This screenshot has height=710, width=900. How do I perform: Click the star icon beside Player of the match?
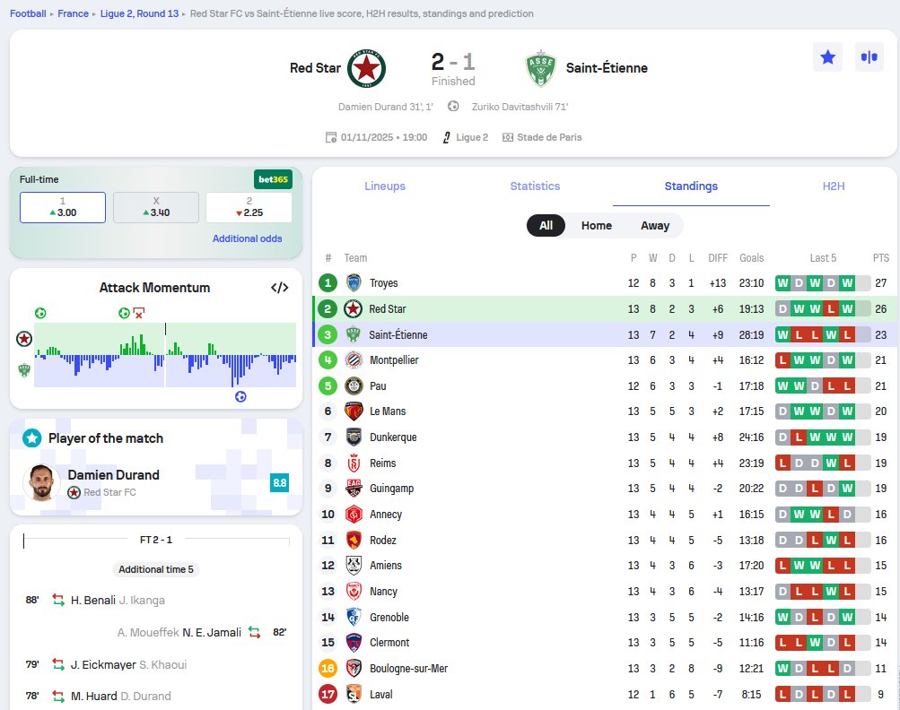[32, 437]
